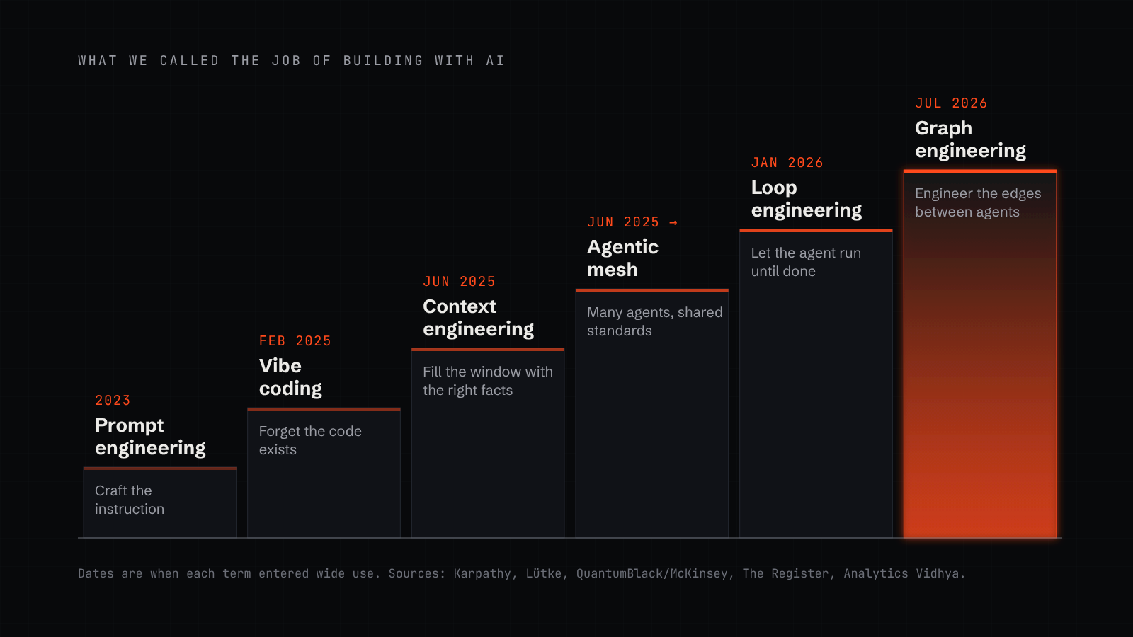1133x637 pixels.
Task: Click the 'FEB 2025' date label
Action: pos(295,341)
